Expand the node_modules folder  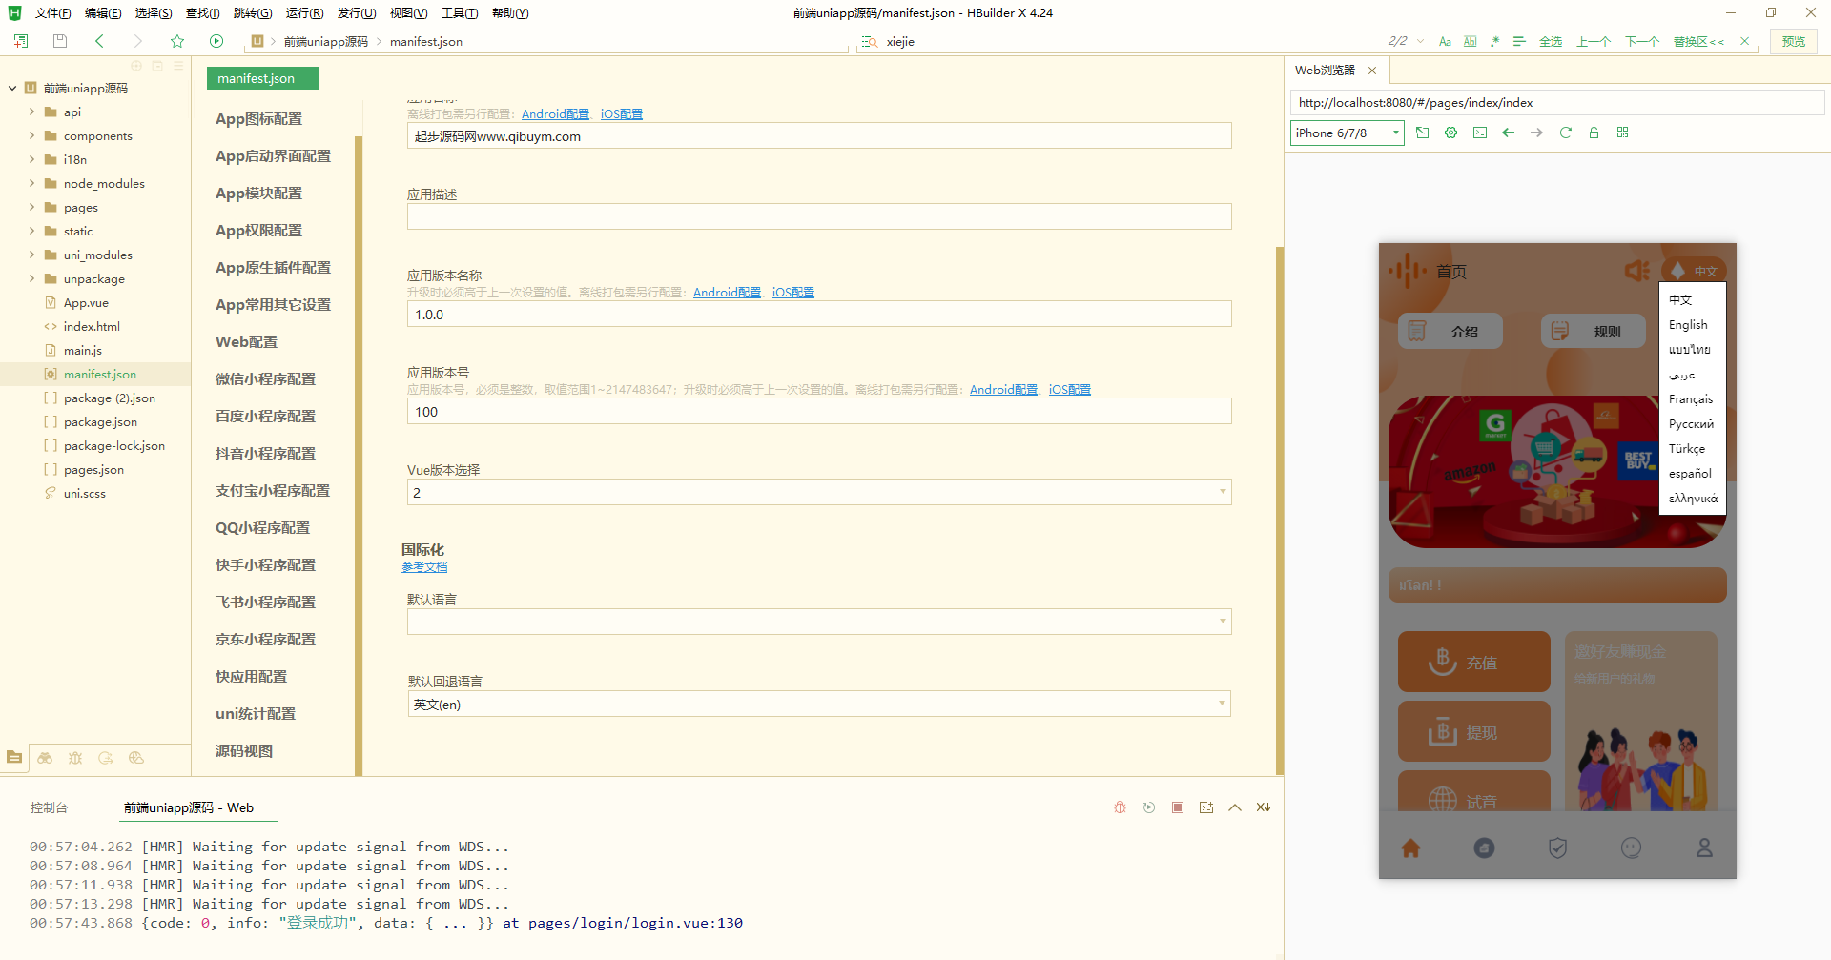31,183
